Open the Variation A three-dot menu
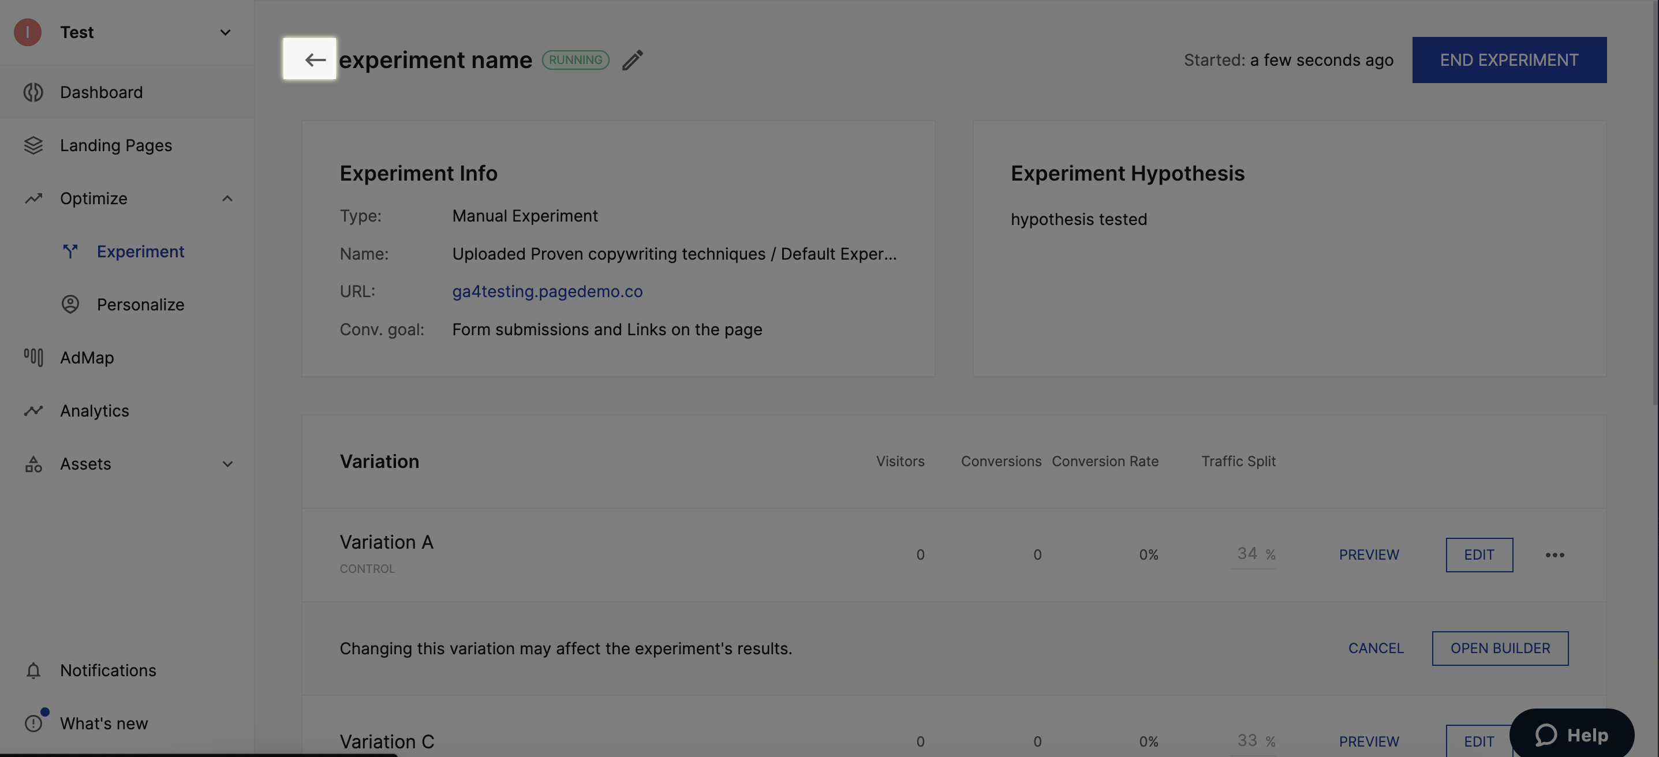The image size is (1659, 757). [1555, 555]
